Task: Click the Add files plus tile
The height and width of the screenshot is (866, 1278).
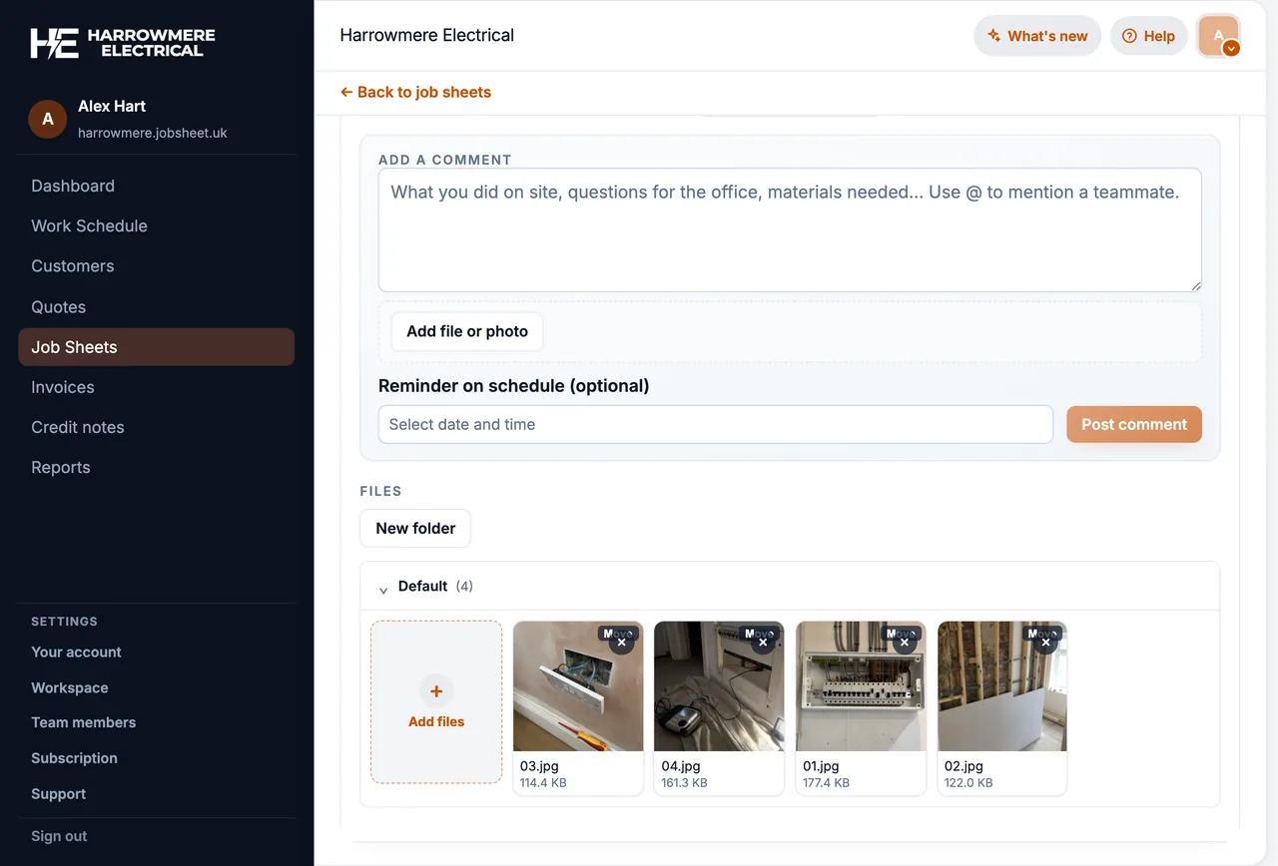Action: (x=436, y=702)
